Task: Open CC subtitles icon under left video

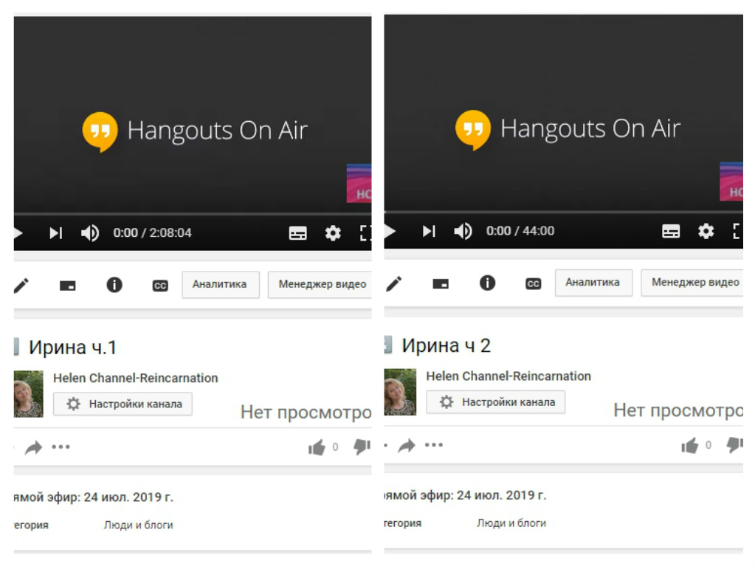Action: pyautogui.click(x=160, y=286)
